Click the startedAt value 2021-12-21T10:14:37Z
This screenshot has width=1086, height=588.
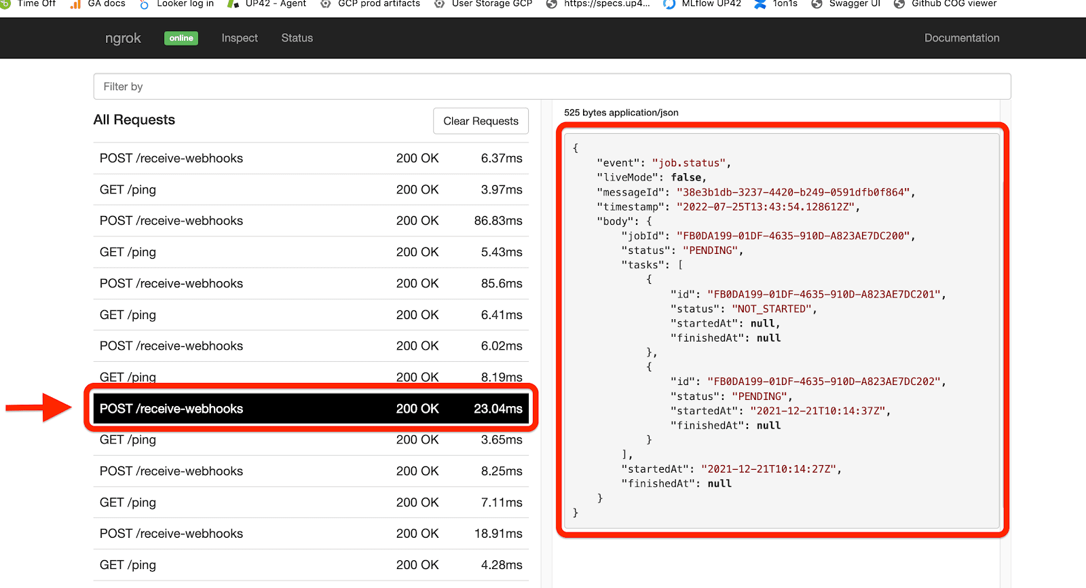[819, 411]
